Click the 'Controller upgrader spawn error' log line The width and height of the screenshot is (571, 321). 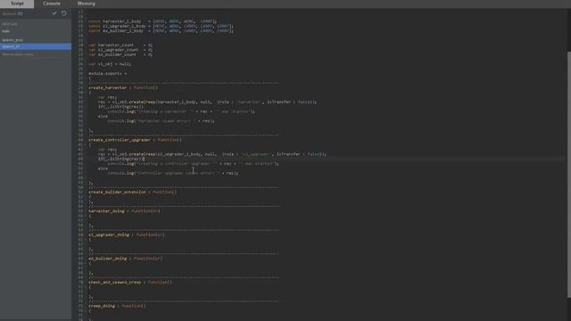[173, 173]
